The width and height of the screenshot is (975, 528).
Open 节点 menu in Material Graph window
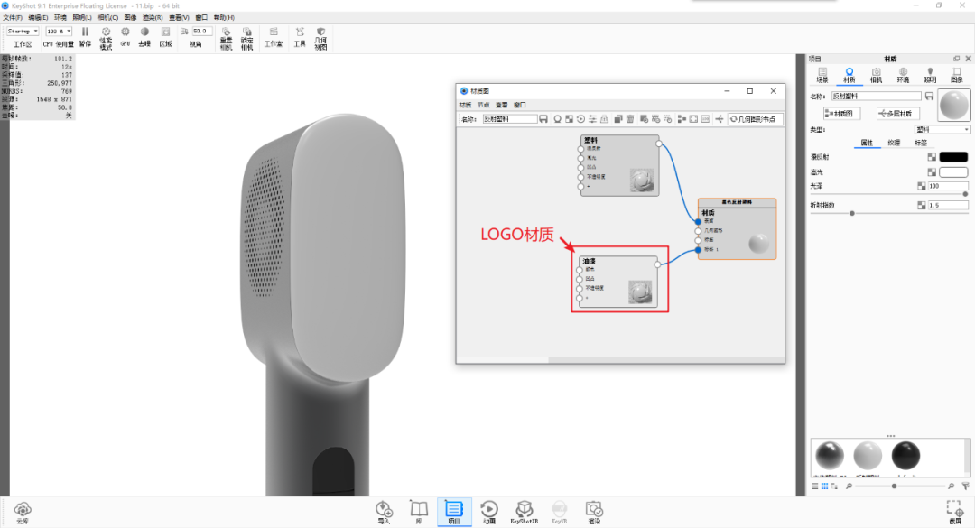483,105
